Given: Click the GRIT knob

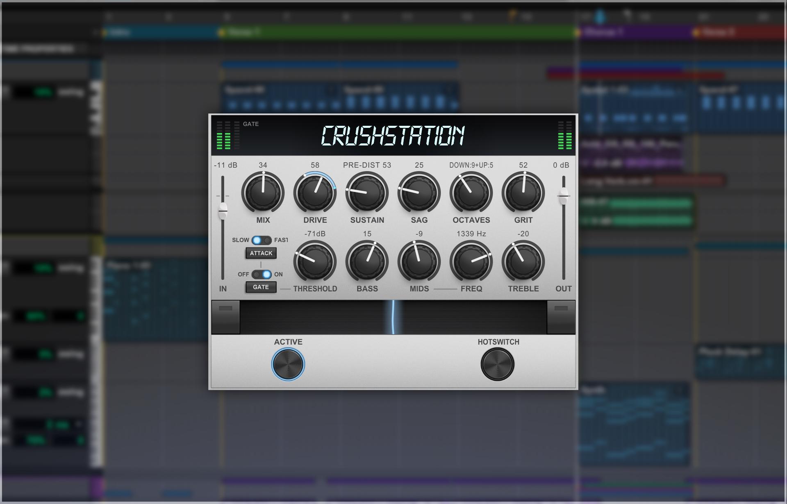Looking at the screenshot, I should click(x=523, y=193).
